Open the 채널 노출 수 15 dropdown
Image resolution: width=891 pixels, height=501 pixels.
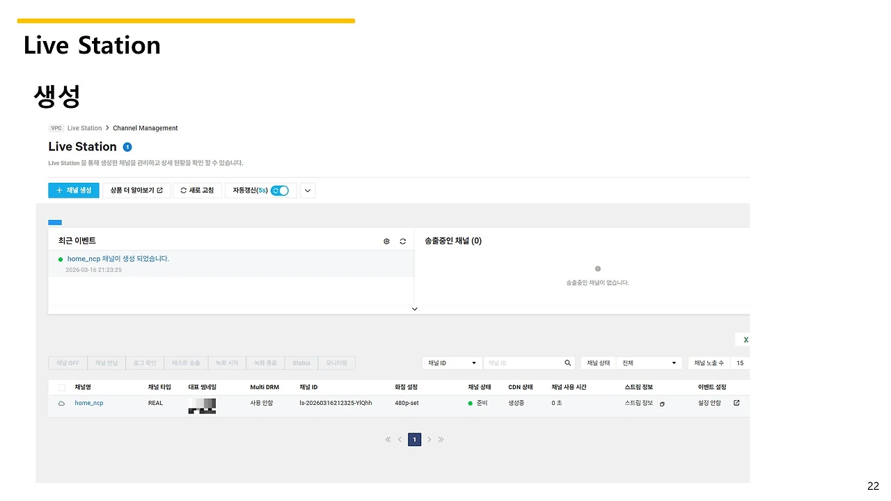coord(740,363)
